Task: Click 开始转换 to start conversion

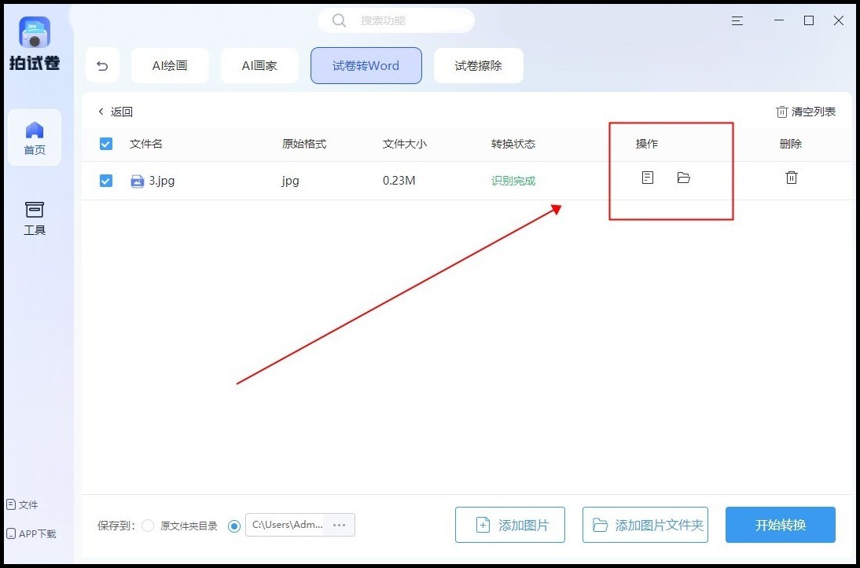Action: click(781, 526)
